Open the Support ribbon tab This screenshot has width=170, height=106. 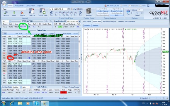point(40,6)
